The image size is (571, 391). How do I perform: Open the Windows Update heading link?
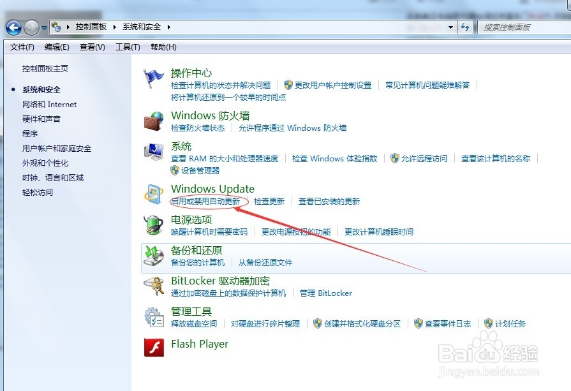click(x=213, y=189)
